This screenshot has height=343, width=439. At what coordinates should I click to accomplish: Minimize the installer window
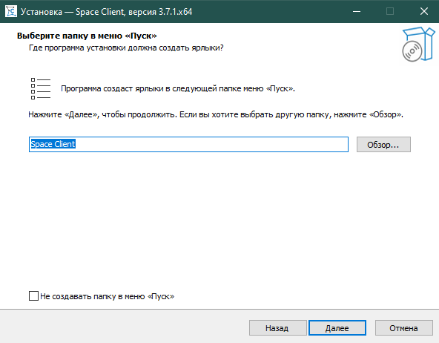click(x=357, y=11)
